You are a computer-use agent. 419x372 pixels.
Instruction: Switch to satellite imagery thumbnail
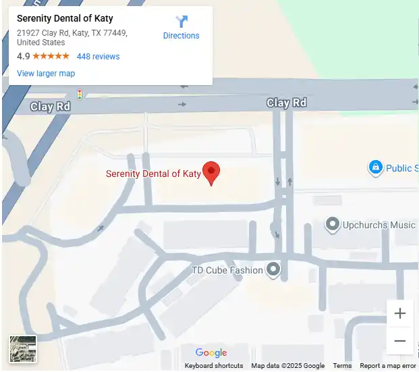(x=23, y=349)
